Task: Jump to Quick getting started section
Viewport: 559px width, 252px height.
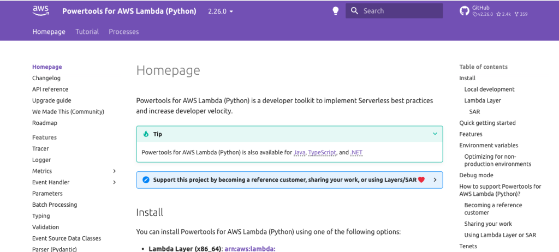Action: point(487,123)
